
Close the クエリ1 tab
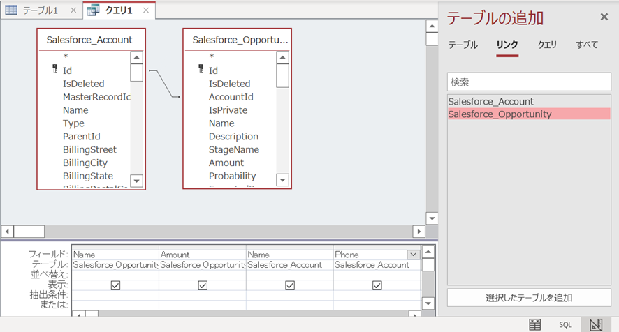point(146,10)
